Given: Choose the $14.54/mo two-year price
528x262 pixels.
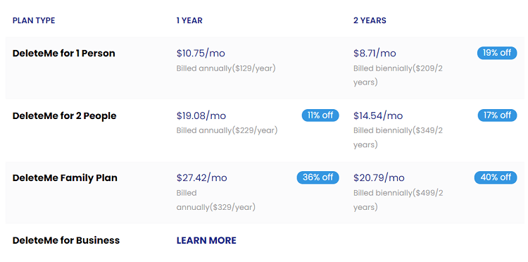Looking at the screenshot, I should click(378, 116).
